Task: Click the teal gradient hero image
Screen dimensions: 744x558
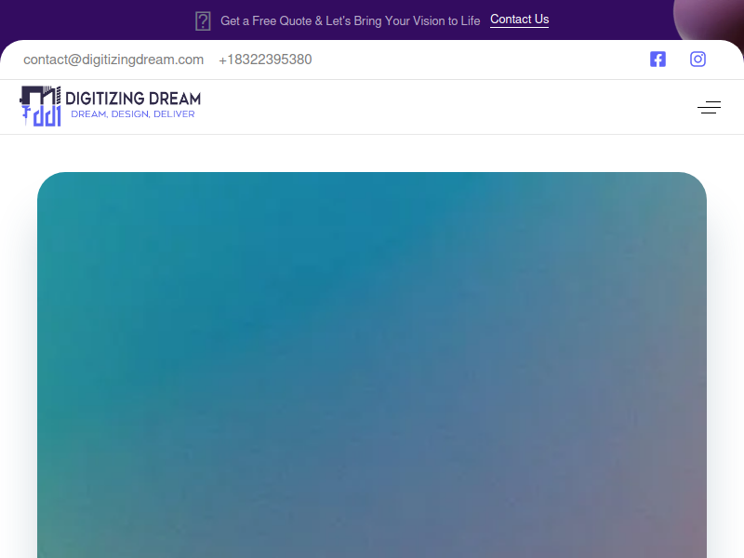Action: pos(372,365)
